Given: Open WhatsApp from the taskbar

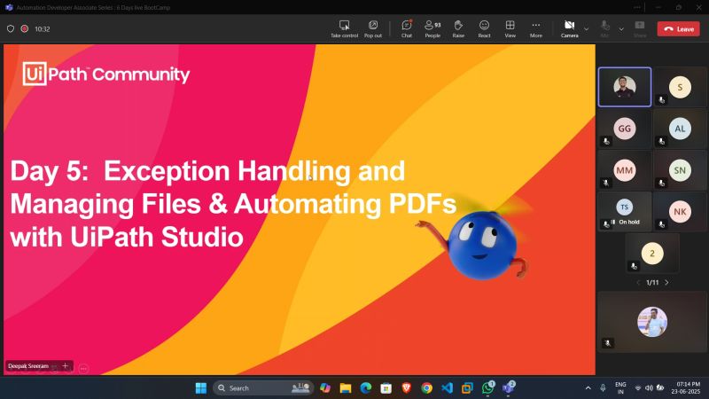Looking at the screenshot, I should click(487, 388).
